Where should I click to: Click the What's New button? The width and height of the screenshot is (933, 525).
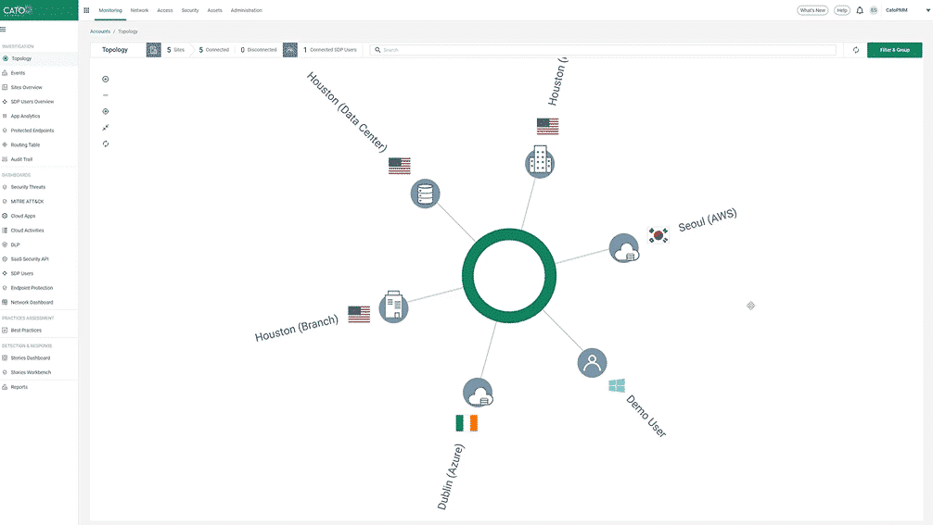pos(812,10)
